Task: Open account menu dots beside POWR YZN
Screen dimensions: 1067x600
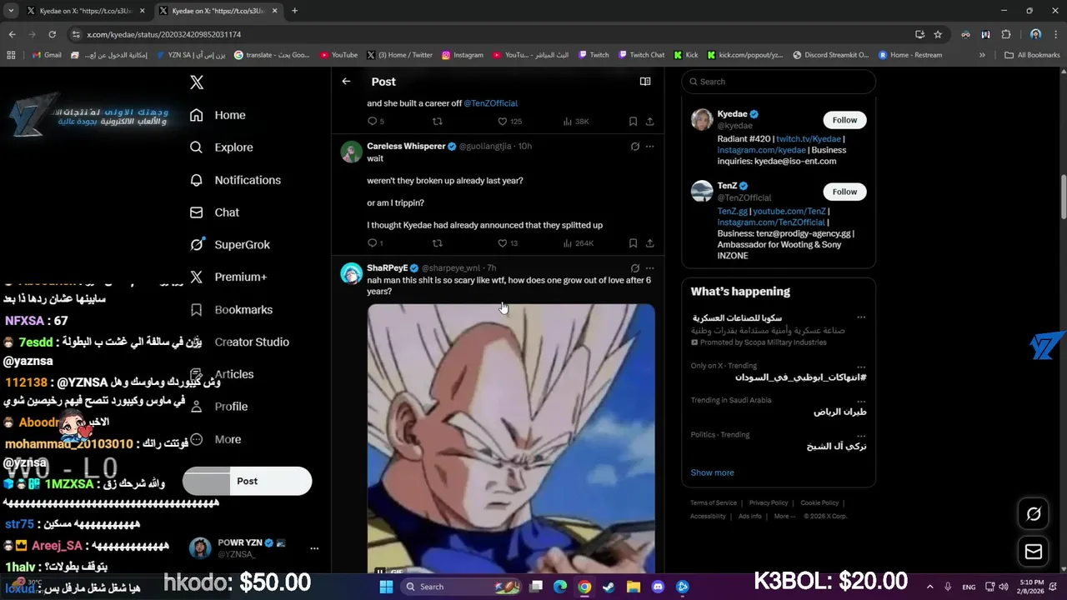Action: (314, 548)
